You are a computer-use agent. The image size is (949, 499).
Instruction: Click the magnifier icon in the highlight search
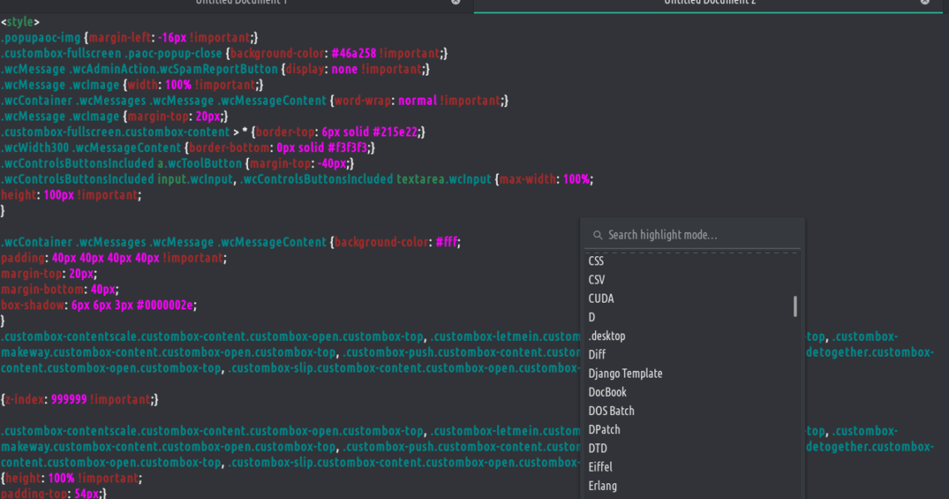point(596,235)
